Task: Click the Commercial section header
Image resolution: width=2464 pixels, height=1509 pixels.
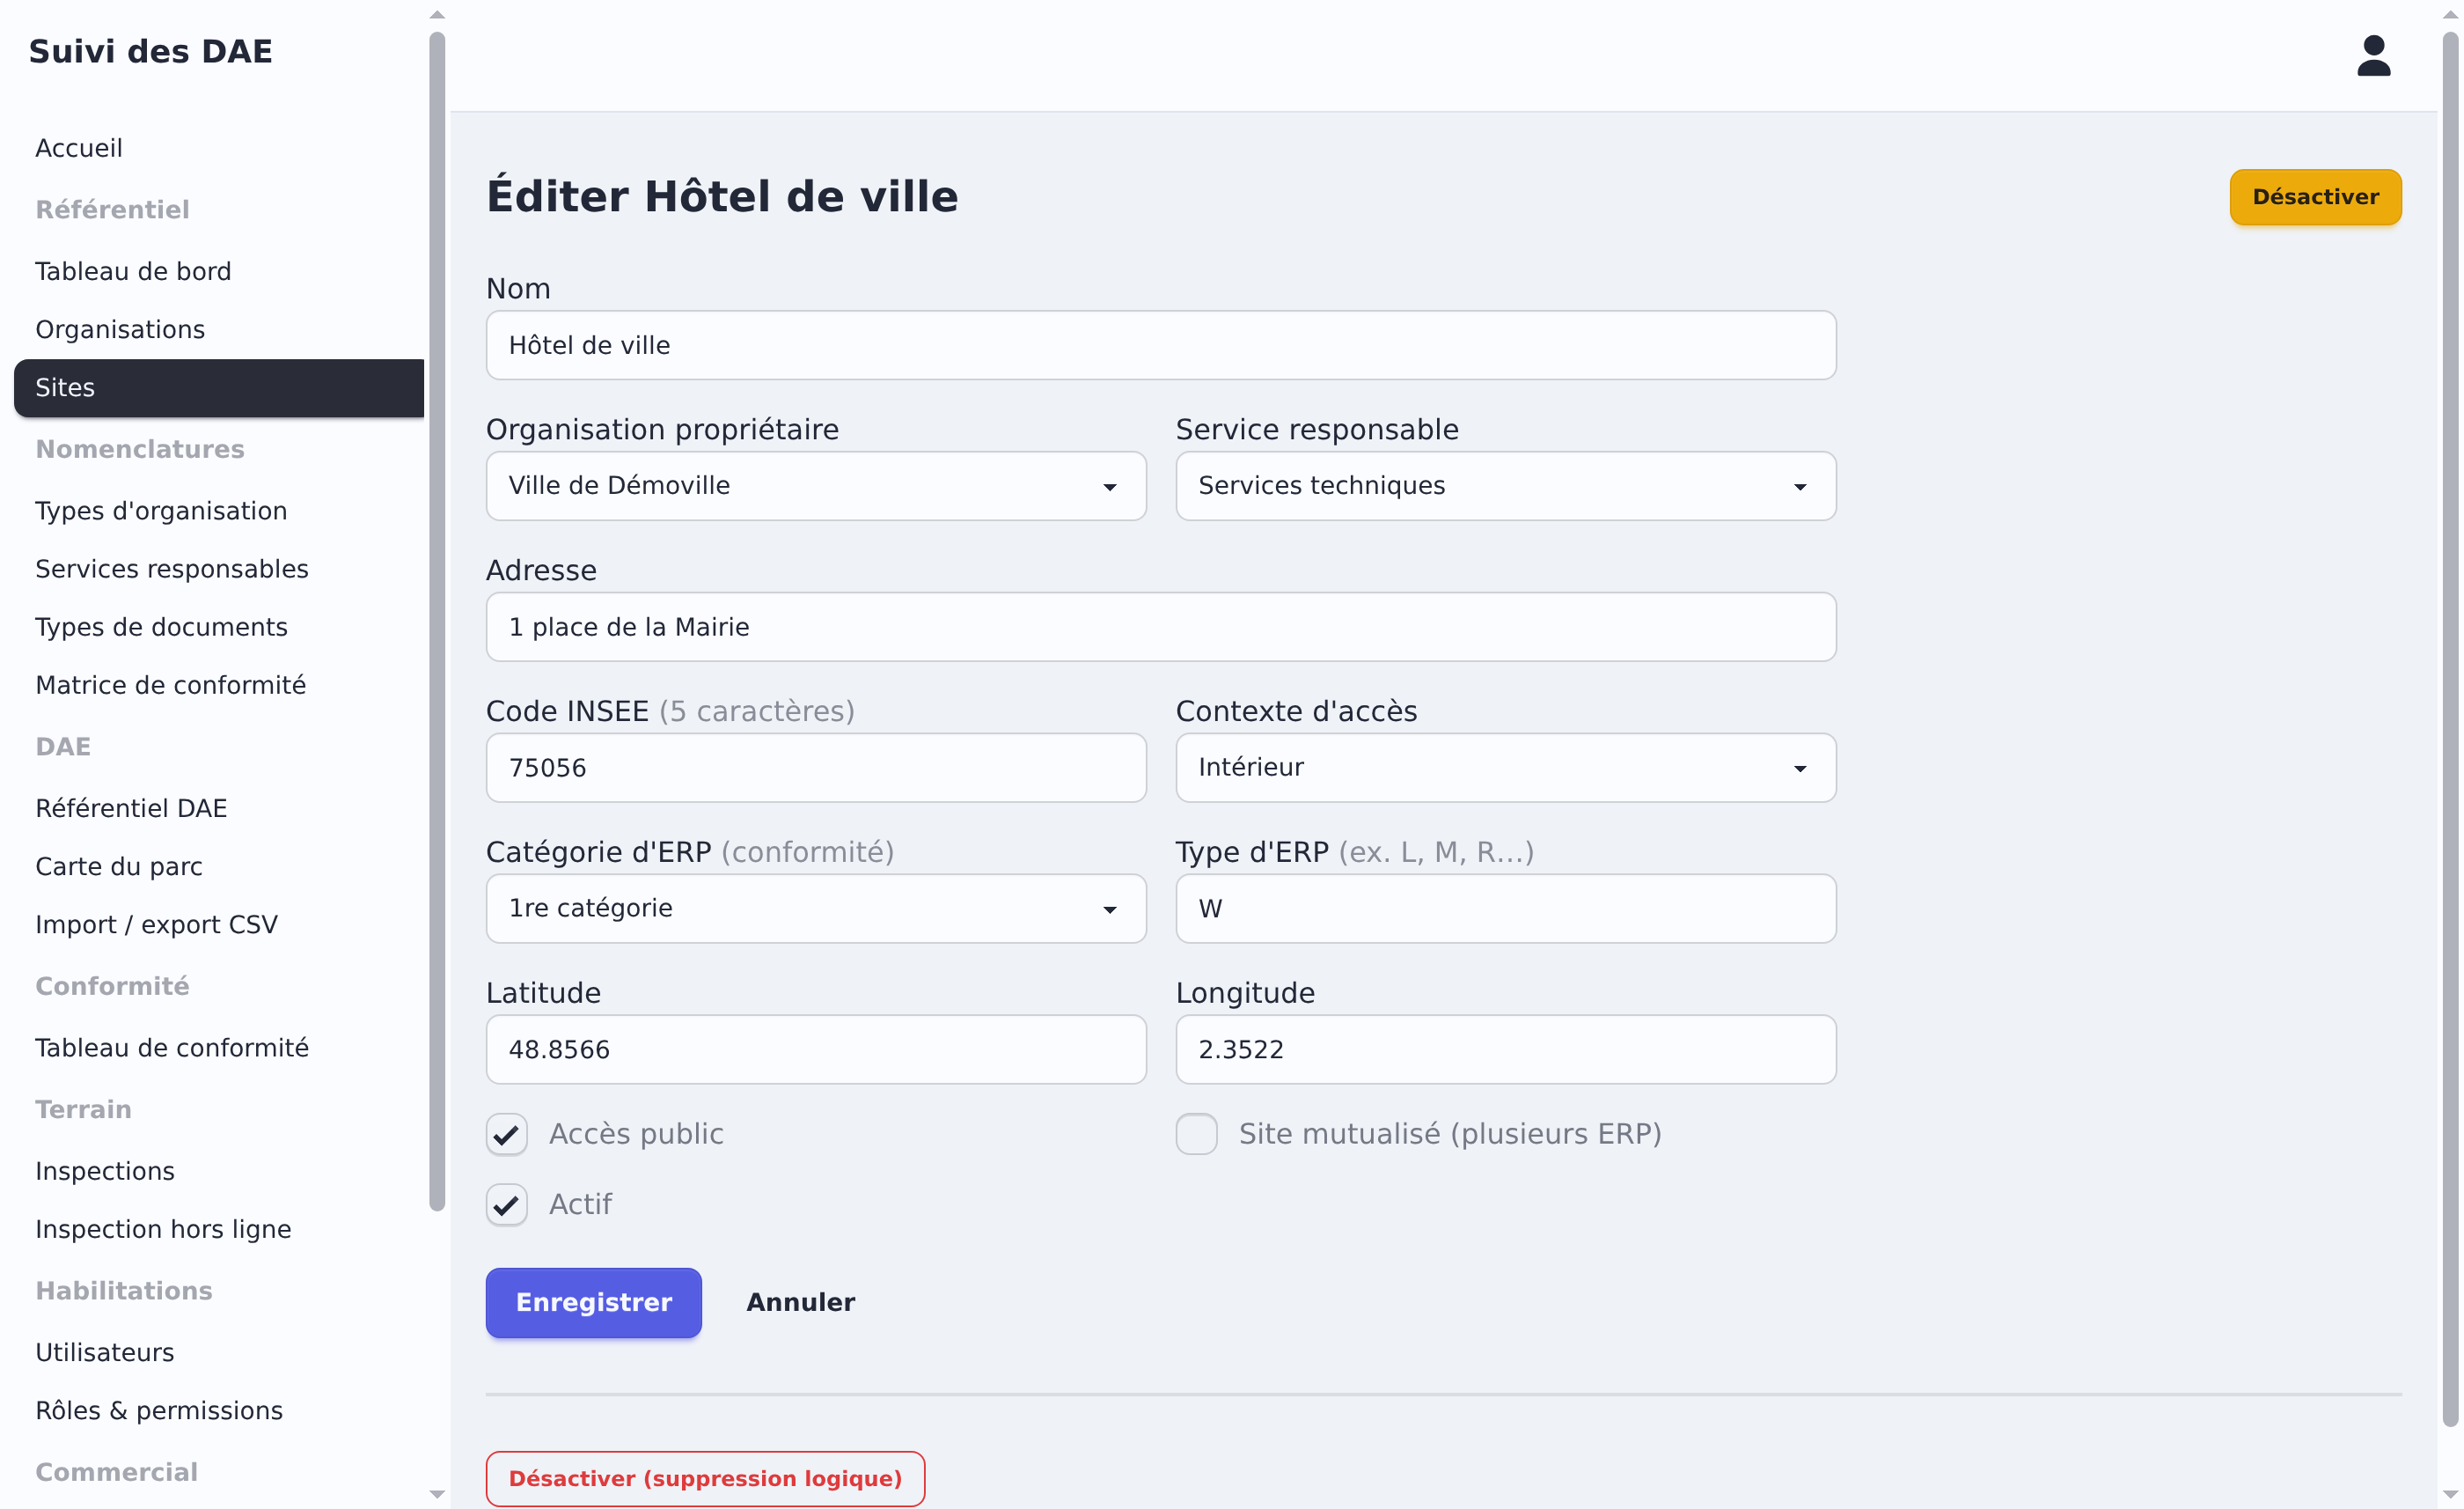Action: coord(116,1471)
